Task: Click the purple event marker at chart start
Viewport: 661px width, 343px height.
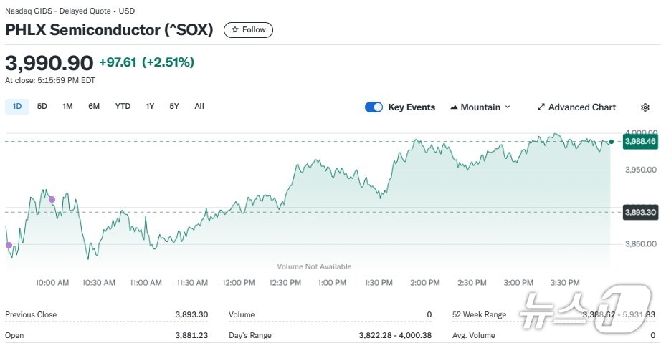Action: click(x=9, y=246)
